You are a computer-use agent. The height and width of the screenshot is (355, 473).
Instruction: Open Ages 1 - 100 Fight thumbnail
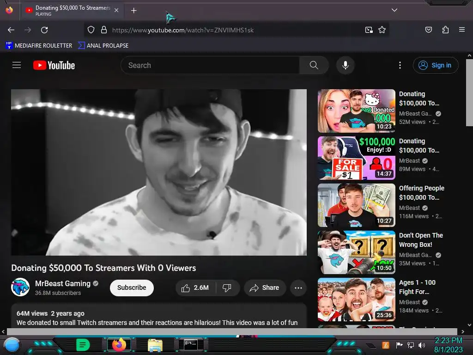pyautogui.click(x=356, y=300)
